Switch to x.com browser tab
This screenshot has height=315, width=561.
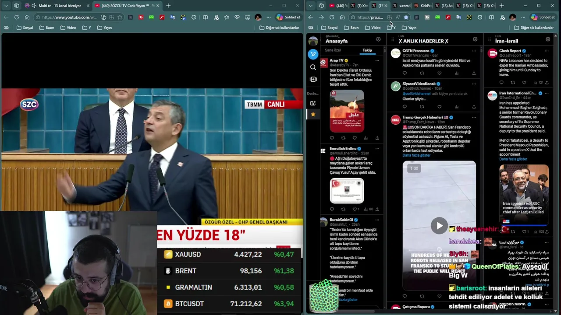[x=401, y=6]
